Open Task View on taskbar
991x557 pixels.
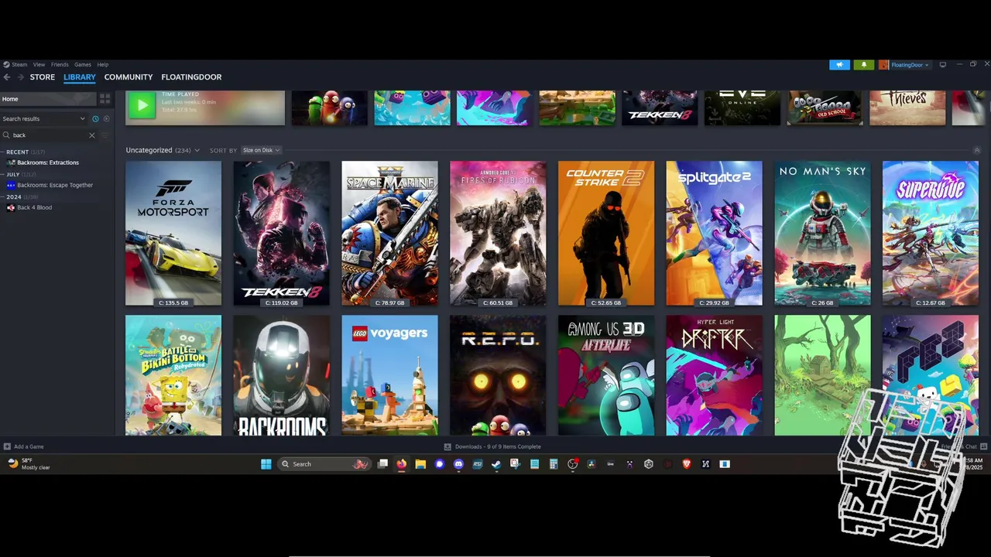coord(382,464)
